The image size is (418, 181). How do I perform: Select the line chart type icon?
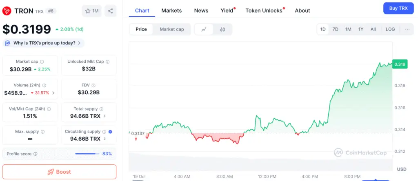click(204, 29)
